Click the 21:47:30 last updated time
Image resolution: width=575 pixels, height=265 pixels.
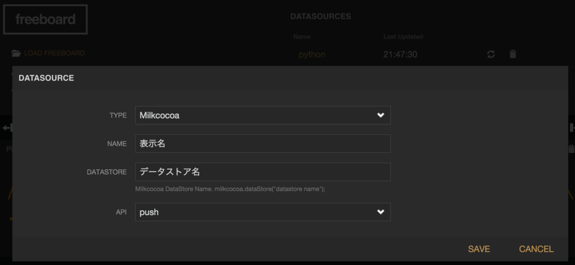tap(400, 54)
